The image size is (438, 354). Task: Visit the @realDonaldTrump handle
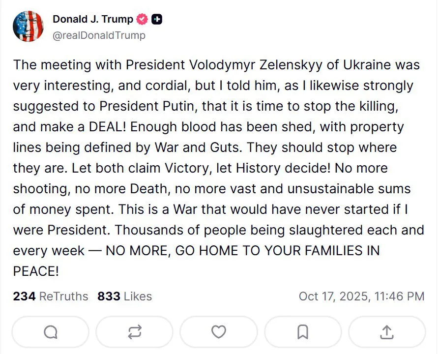tap(99, 35)
